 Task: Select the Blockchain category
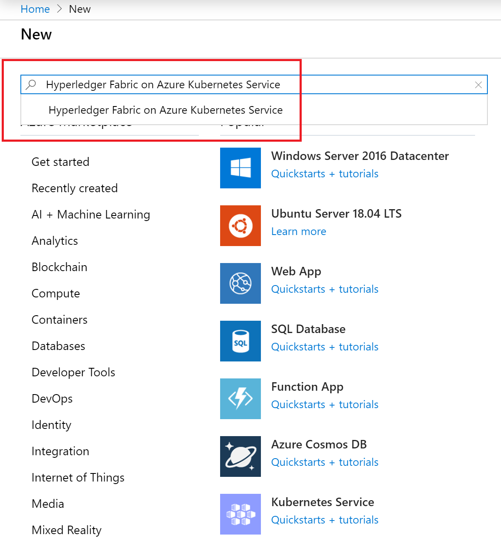(x=59, y=267)
